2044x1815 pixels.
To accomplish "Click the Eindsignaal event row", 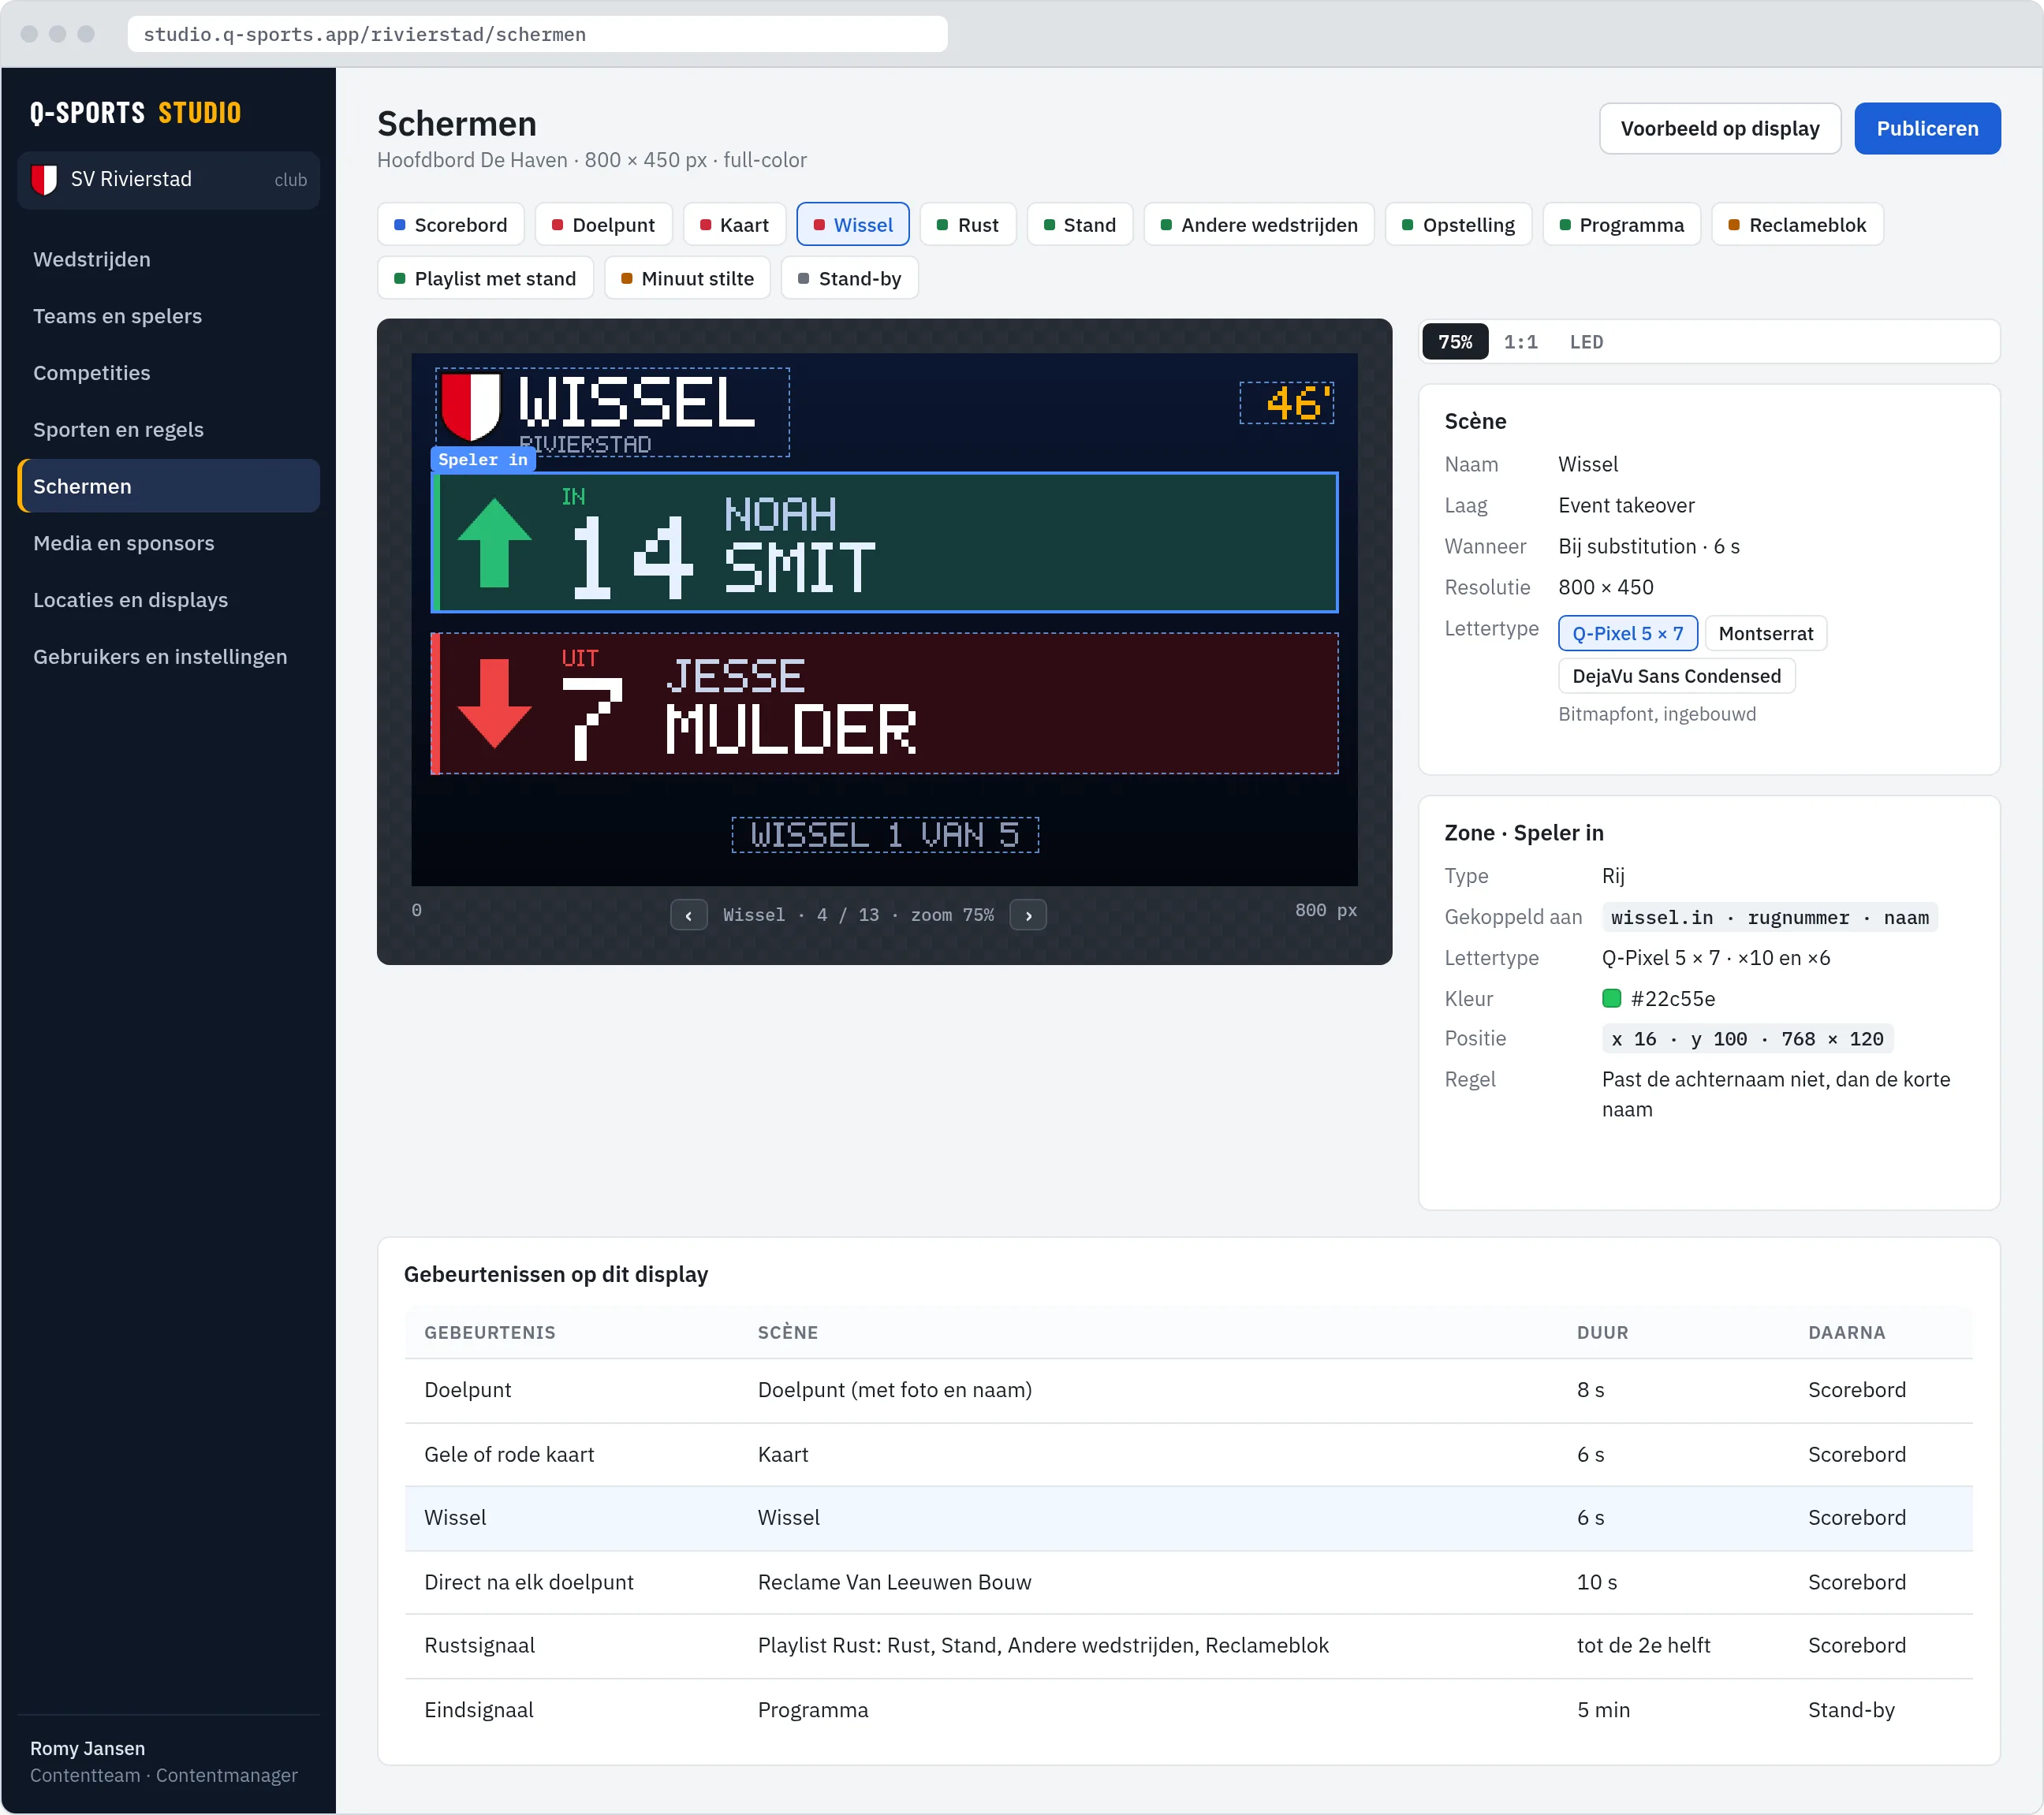I will coord(1188,1711).
